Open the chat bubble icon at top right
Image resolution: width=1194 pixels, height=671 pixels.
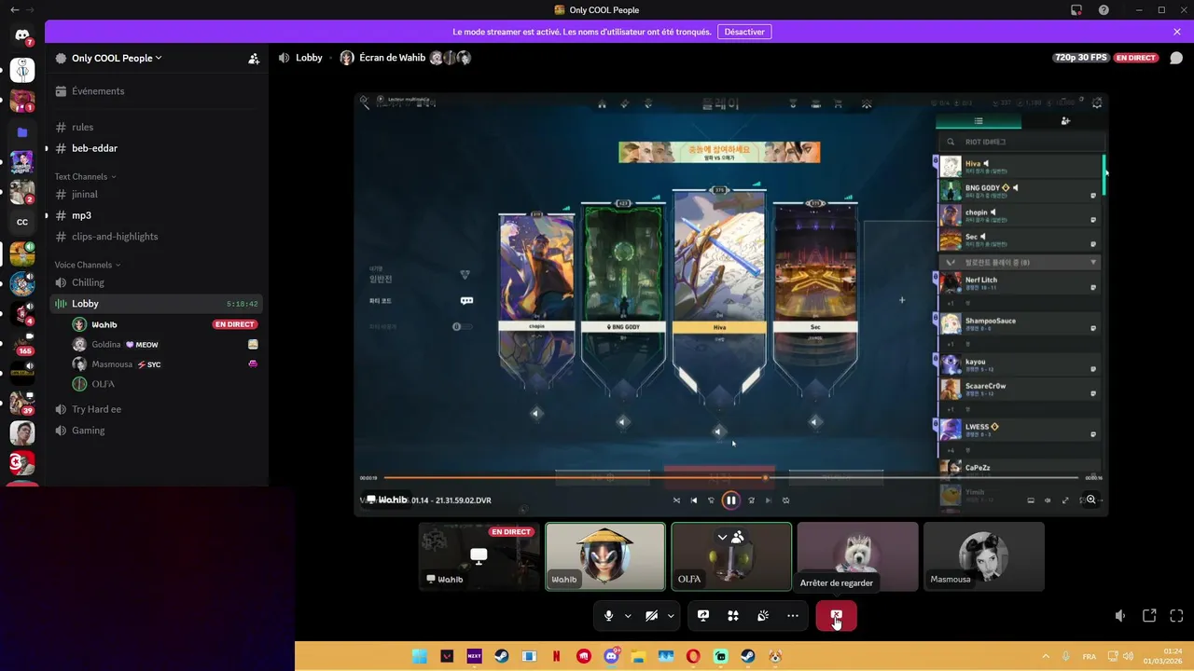[x=1176, y=58]
